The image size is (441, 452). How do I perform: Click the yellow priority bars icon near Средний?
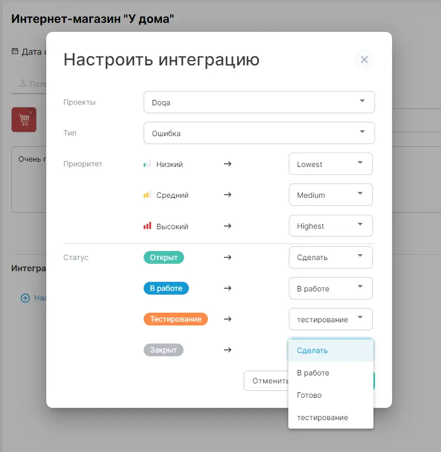(147, 195)
